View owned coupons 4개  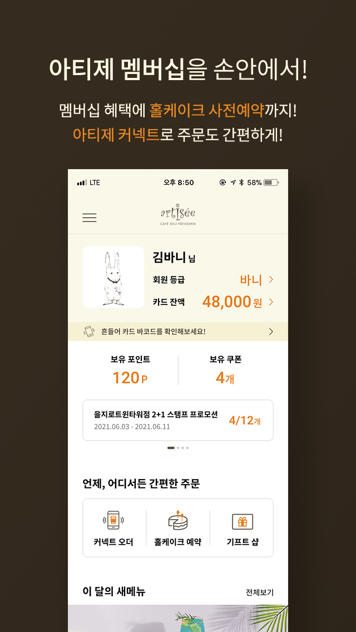coord(225,378)
